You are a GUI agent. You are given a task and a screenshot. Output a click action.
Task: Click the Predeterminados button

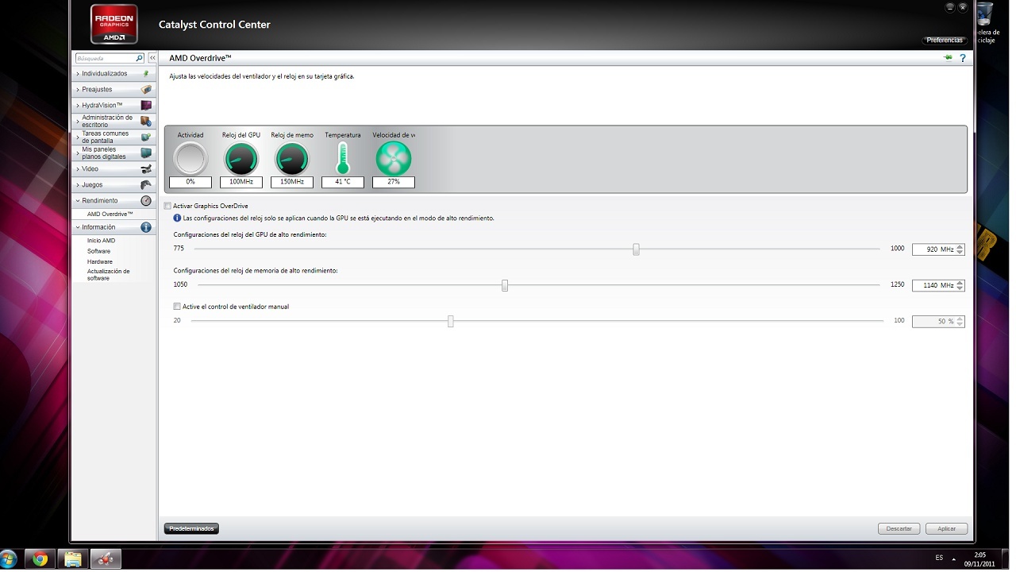pos(191,528)
